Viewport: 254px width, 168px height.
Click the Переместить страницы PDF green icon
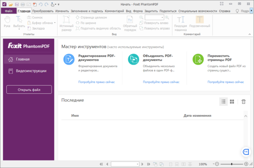[x=198, y=59]
